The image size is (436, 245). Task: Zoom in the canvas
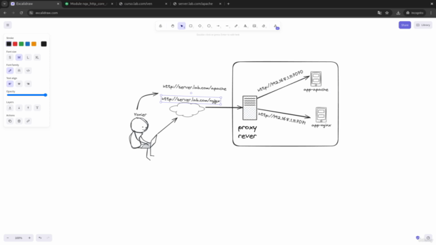click(29, 238)
